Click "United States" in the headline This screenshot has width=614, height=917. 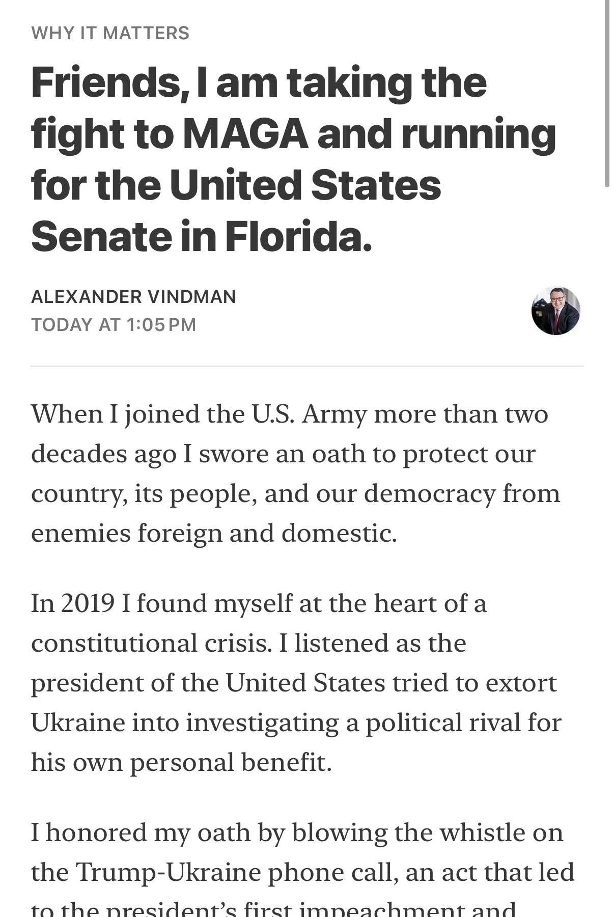[305, 185]
